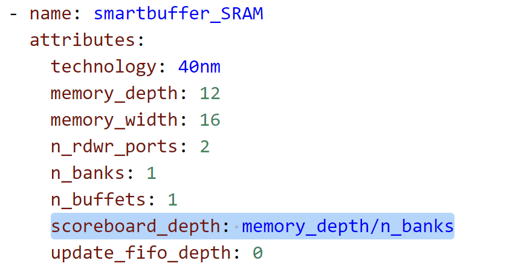The width and height of the screenshot is (530, 269).
Task: Click the memory_width key
Action: 114,120
